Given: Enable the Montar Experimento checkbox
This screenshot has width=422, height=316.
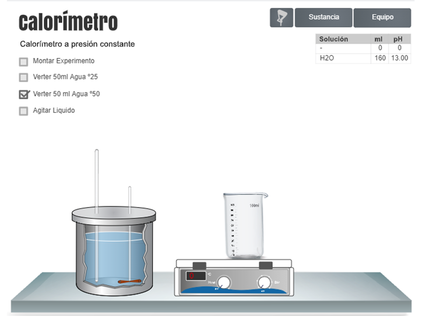Looking at the screenshot, I should (24, 61).
